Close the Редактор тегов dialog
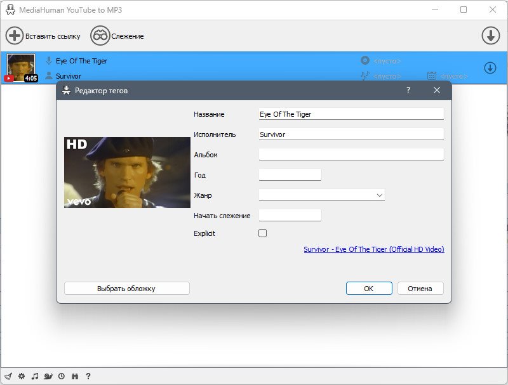508x385 pixels. click(x=437, y=90)
